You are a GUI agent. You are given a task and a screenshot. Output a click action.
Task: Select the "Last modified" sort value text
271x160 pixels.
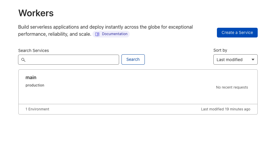(229, 60)
